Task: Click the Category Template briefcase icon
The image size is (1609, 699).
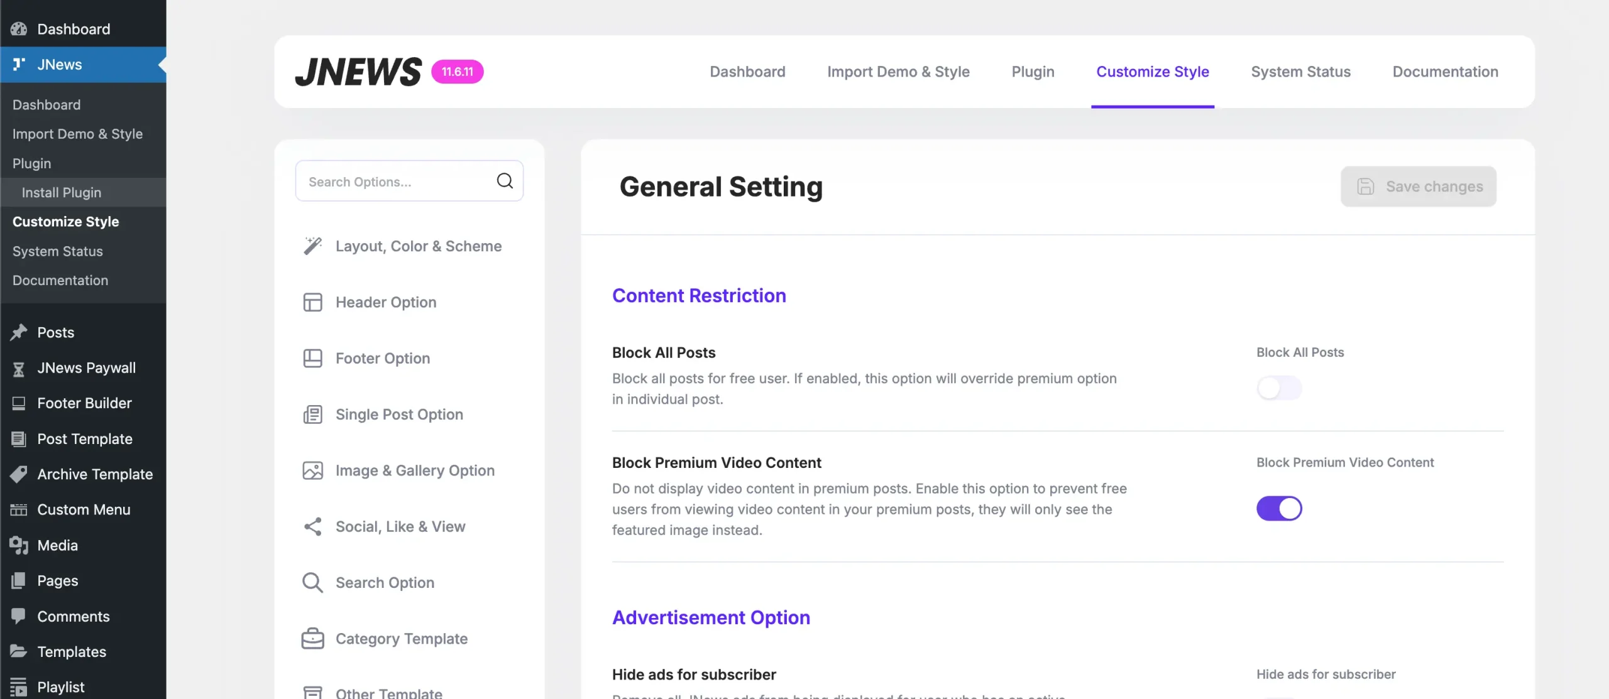Action: click(x=312, y=639)
